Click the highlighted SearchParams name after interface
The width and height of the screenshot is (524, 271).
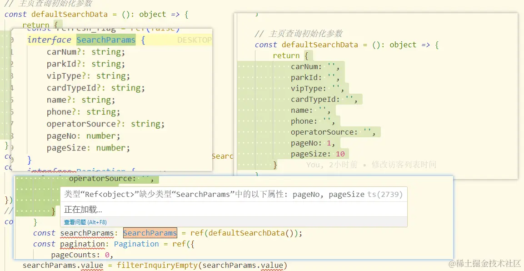pos(106,40)
